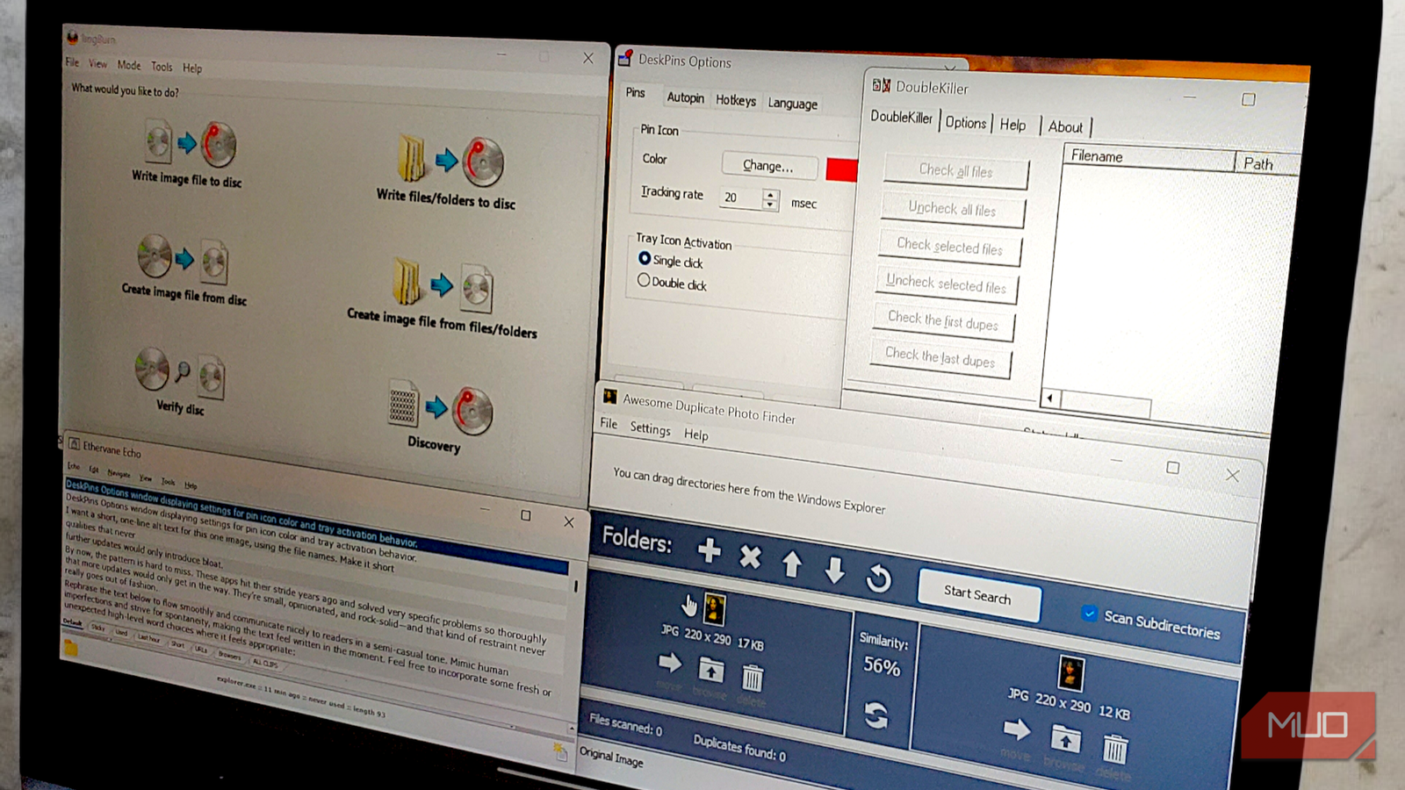This screenshot has height=790, width=1405.
Task: Disable Scan Subdirectories
Action: point(1090,614)
